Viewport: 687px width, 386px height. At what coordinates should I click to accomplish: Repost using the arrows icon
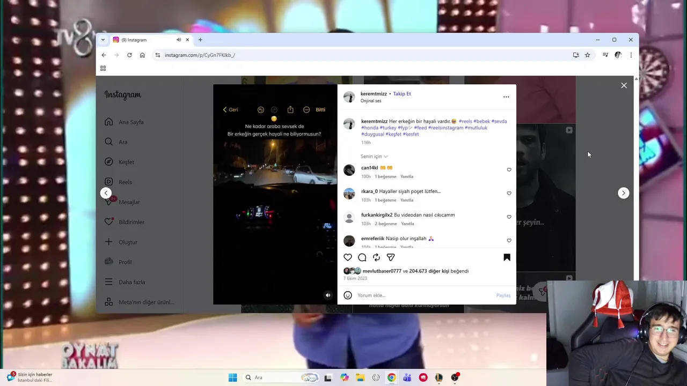[x=376, y=257]
